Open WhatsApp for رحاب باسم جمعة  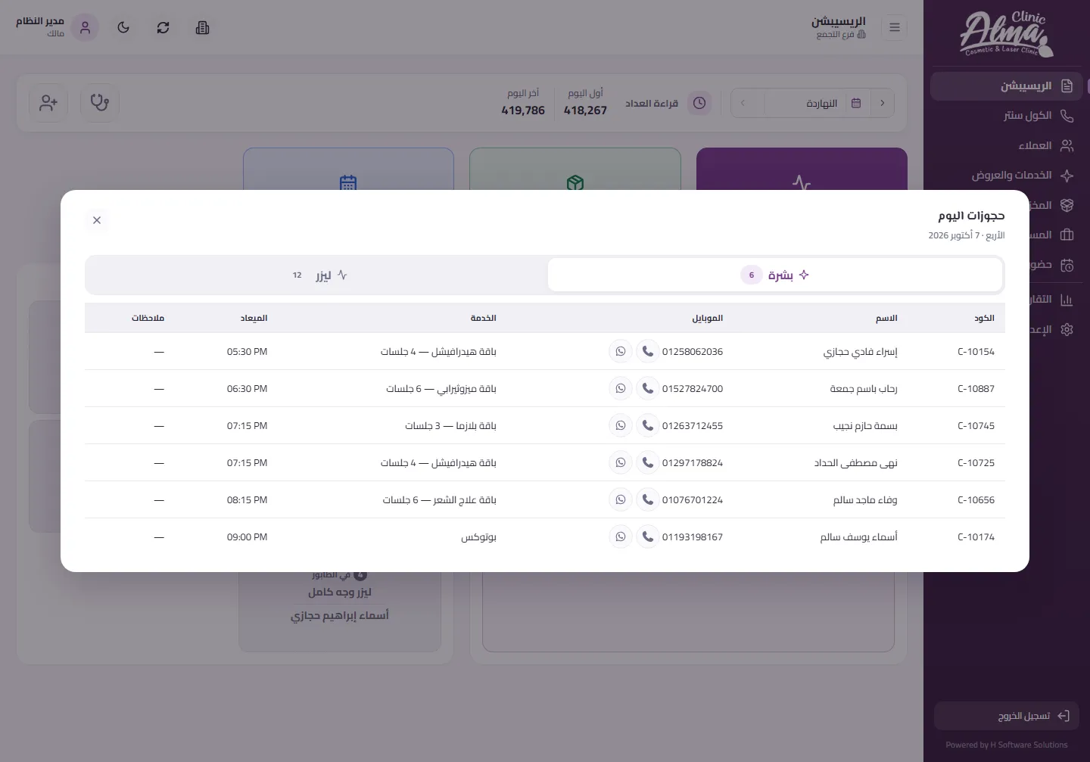[x=621, y=388]
